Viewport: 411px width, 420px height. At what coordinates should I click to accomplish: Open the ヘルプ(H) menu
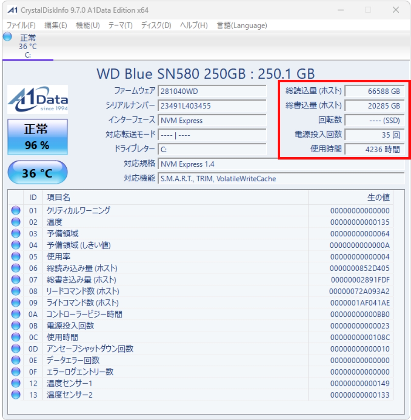pyautogui.click(x=194, y=25)
